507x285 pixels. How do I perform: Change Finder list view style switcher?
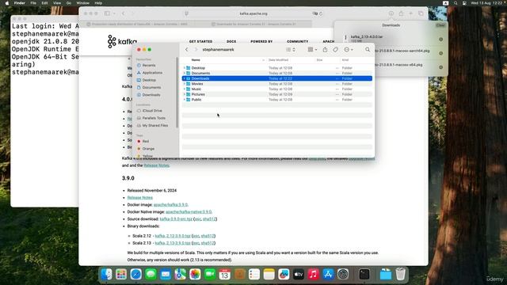[x=291, y=50]
